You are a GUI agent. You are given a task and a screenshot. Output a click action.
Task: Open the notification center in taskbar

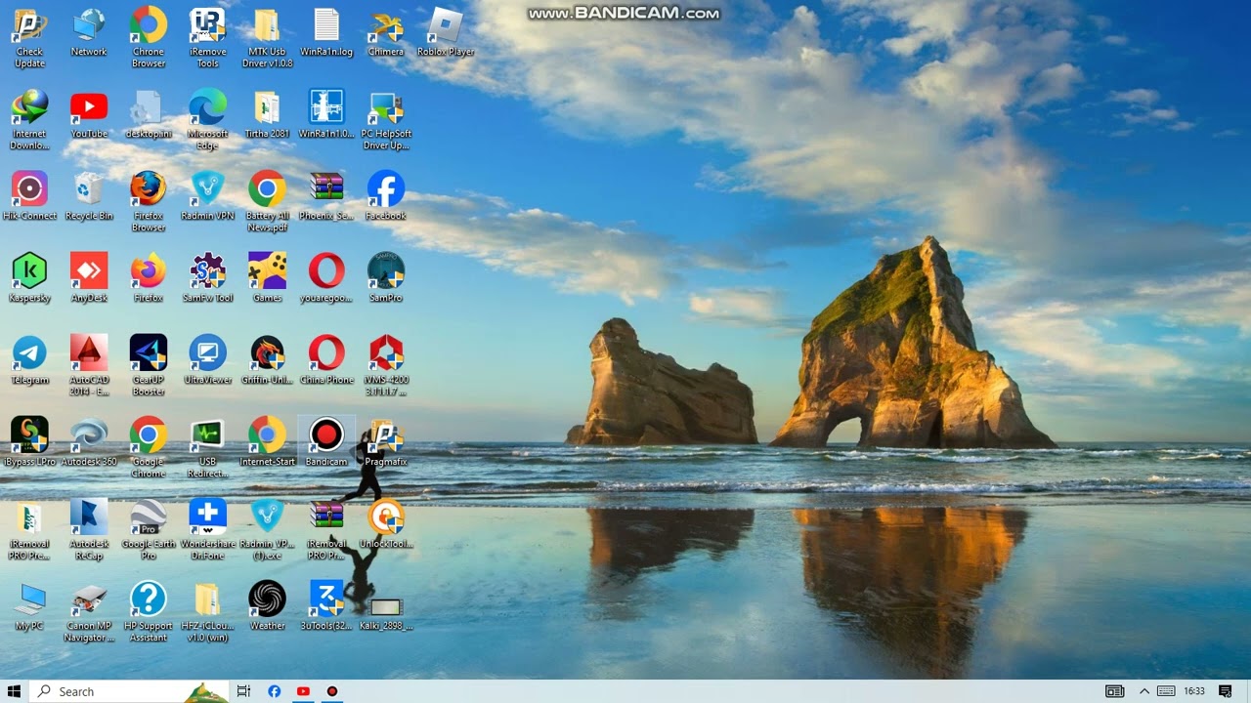(x=1225, y=691)
